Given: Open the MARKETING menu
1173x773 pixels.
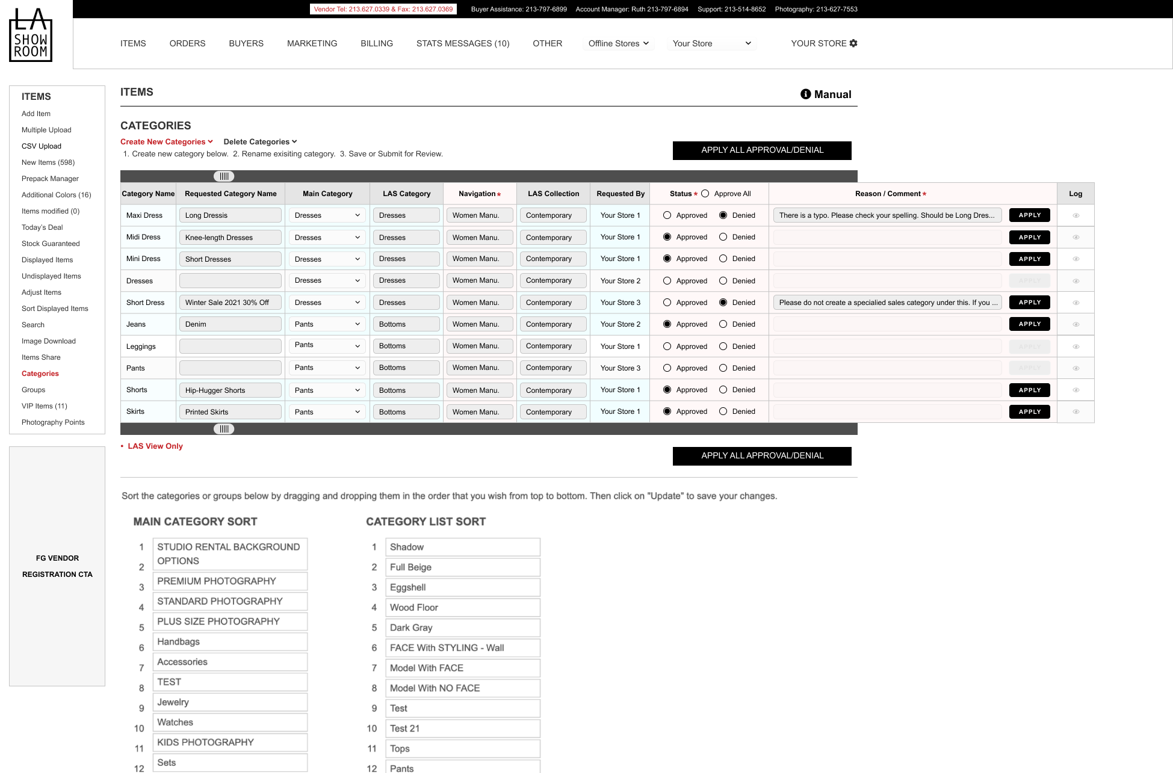Looking at the screenshot, I should click(x=312, y=43).
